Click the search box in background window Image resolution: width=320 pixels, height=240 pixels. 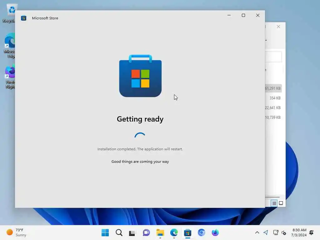pyautogui.click(x=273, y=57)
